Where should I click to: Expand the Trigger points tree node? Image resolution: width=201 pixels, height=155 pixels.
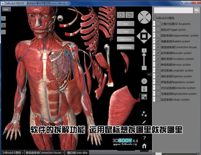coord(154,30)
